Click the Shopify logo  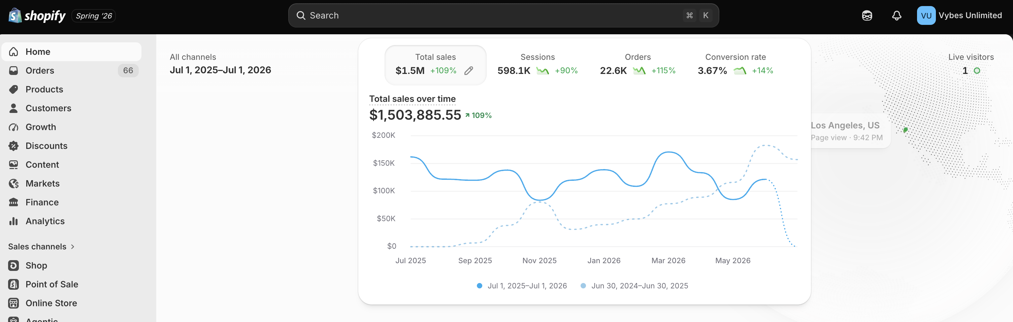(x=37, y=16)
